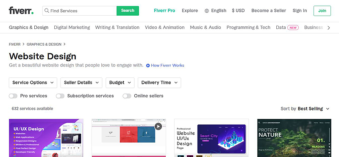Open the Data category
The image size is (339, 157).
281,28
